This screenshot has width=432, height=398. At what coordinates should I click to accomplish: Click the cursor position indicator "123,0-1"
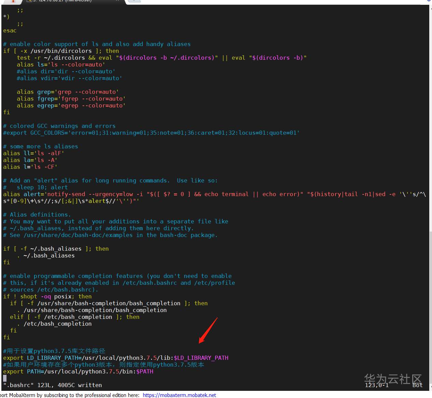377,385
